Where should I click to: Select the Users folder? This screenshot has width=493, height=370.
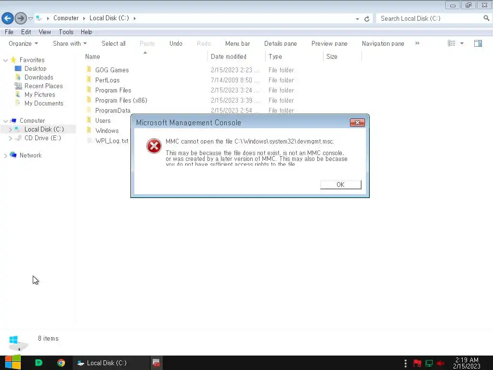103,120
